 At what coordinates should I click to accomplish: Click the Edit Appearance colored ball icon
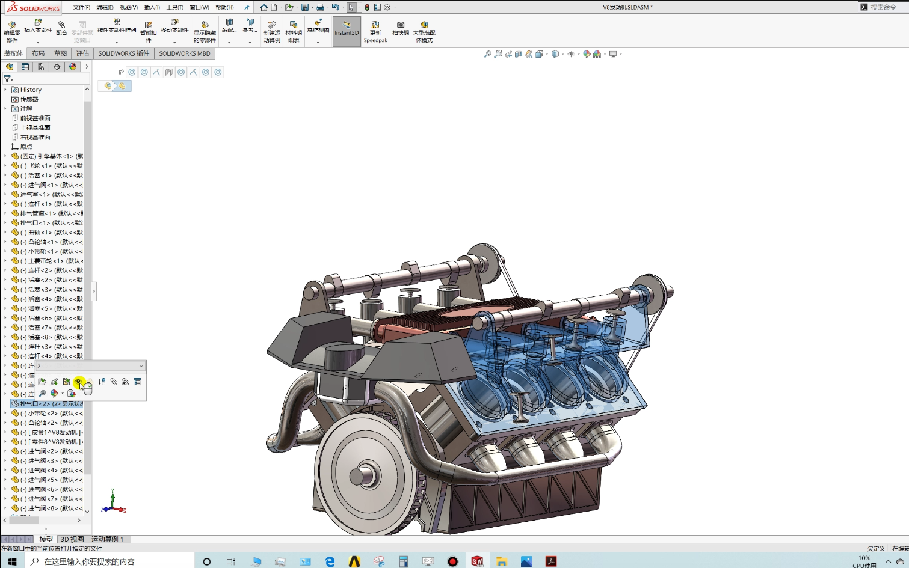(587, 54)
